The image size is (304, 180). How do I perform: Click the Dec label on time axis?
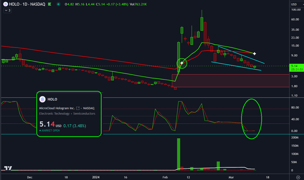pos(30,177)
